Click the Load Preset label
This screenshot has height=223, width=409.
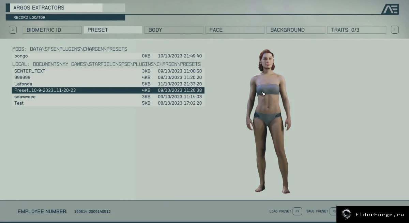280,211
